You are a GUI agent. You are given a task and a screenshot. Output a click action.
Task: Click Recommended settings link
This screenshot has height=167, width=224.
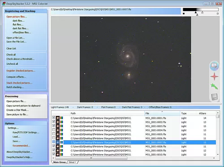[21, 146]
